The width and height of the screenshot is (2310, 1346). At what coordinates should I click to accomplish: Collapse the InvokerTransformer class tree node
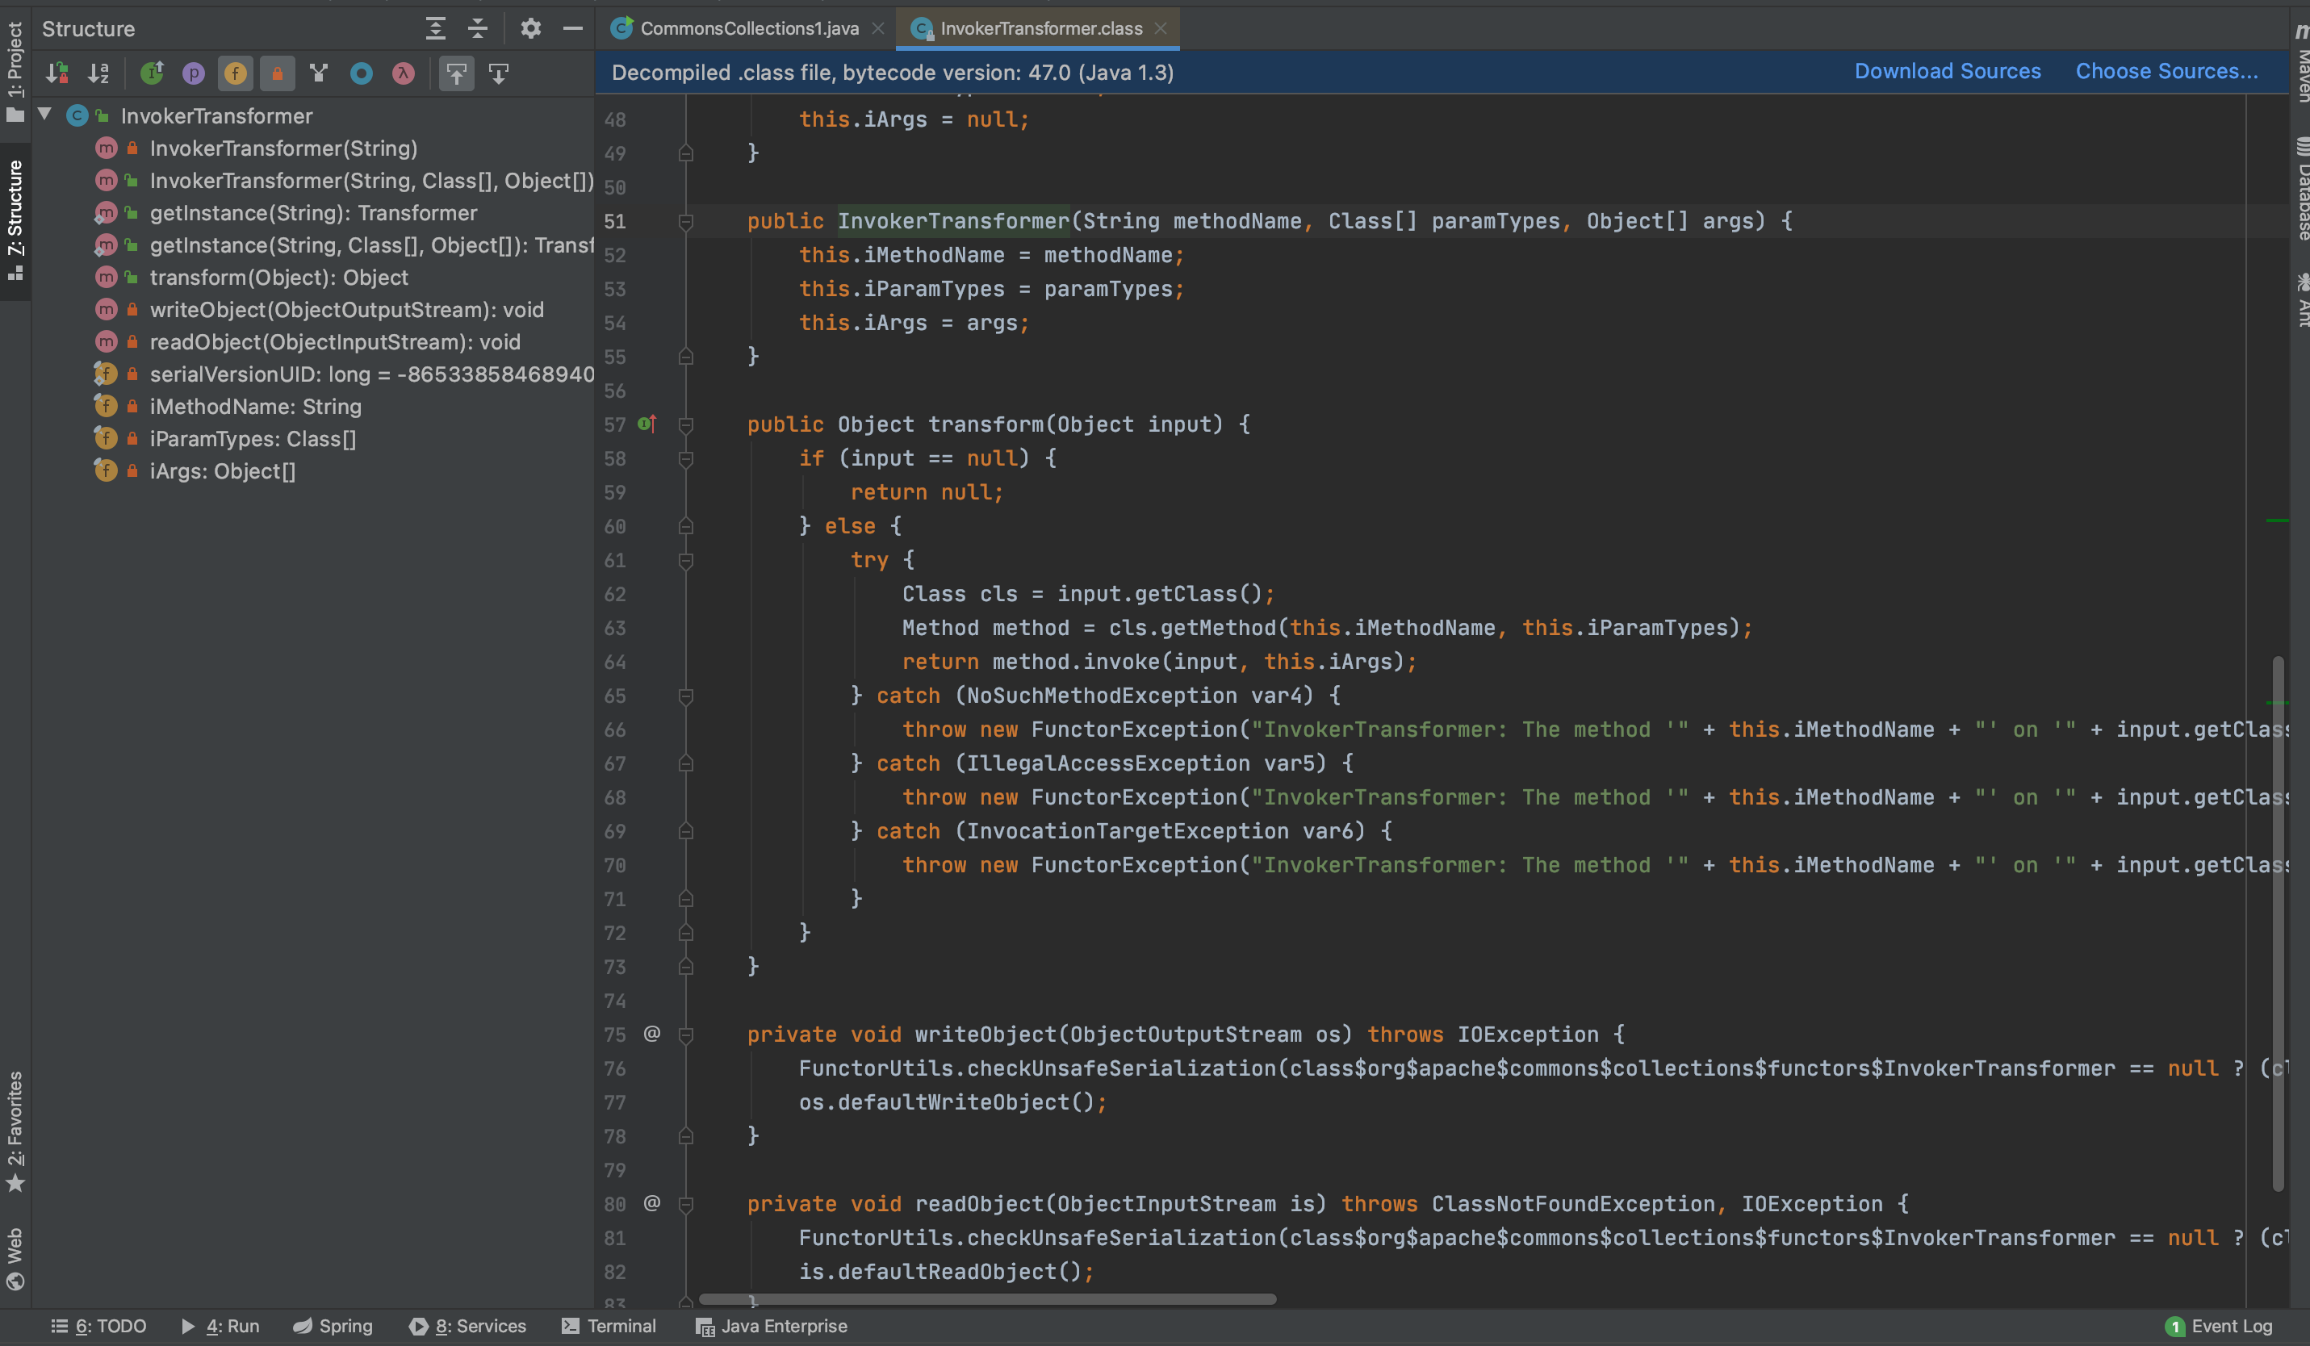(44, 115)
